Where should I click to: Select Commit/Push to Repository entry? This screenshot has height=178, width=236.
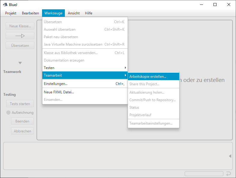pyautogui.click(x=153, y=100)
